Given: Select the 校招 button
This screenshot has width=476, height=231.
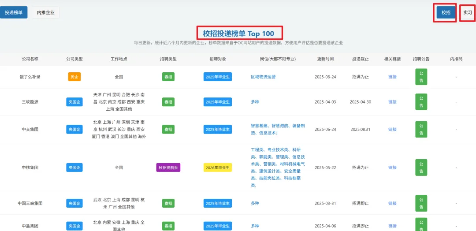Looking at the screenshot, I should click(x=446, y=12).
